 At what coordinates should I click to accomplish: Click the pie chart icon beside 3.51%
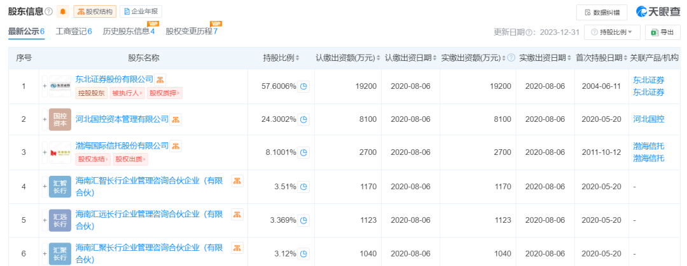tap(304, 187)
